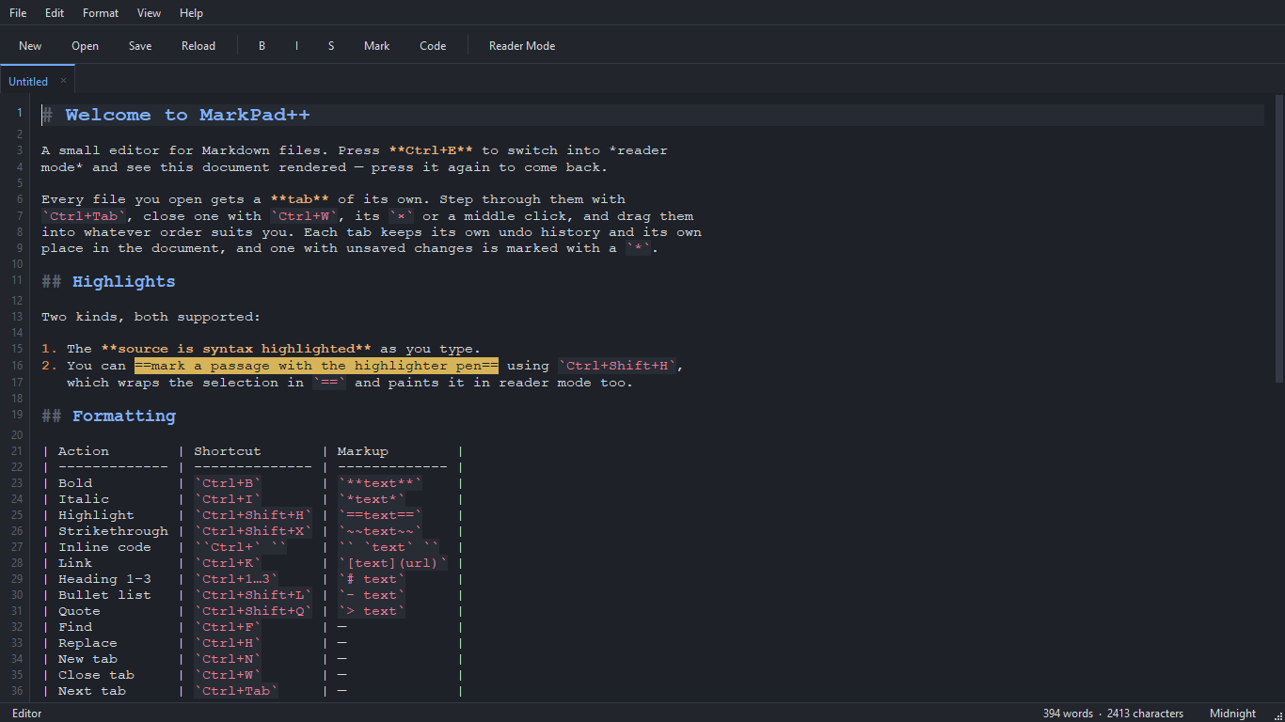Click the 'Markup' table header
This screenshot has width=1285, height=722.
[363, 451]
